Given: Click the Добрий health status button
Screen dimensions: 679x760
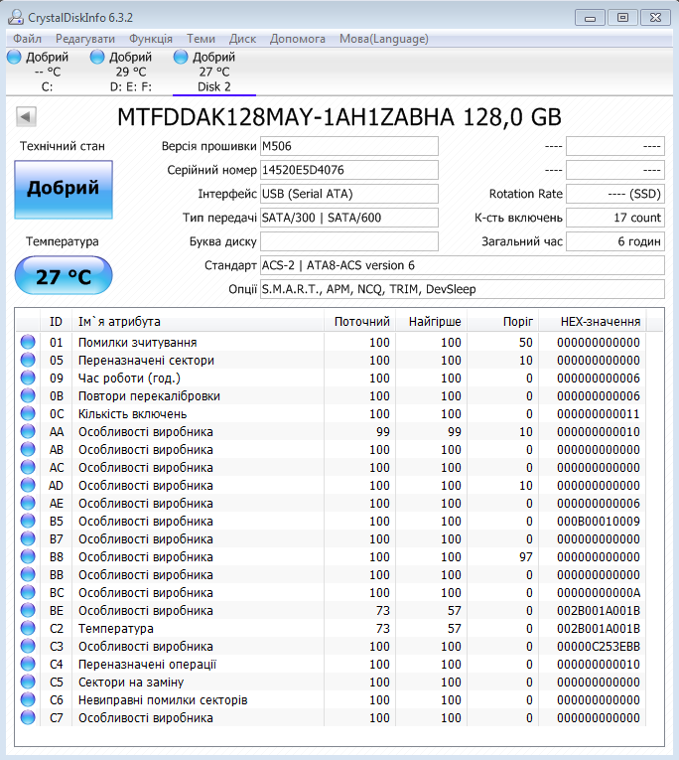Looking at the screenshot, I should [x=64, y=190].
